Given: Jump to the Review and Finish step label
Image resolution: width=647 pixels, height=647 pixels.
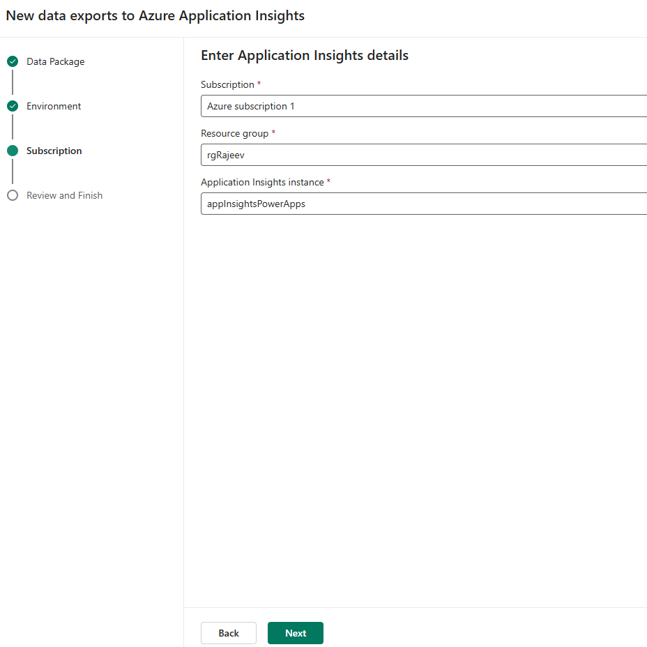Looking at the screenshot, I should 64,195.
